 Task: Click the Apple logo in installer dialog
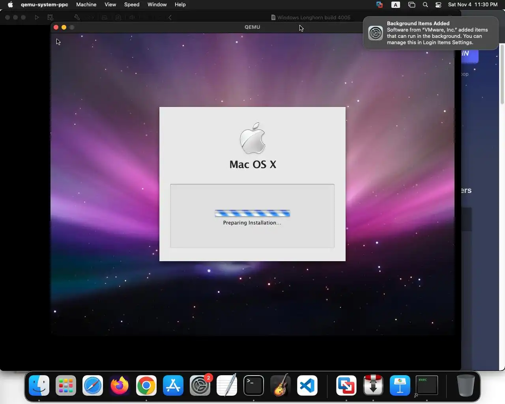[x=252, y=138]
